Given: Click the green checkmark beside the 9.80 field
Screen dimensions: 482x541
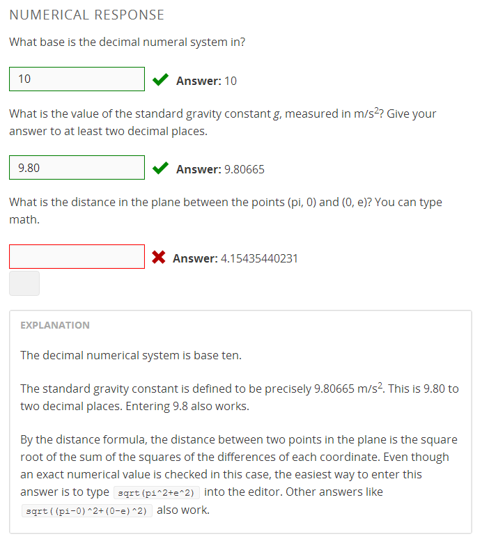Looking at the screenshot, I should tap(160, 168).
